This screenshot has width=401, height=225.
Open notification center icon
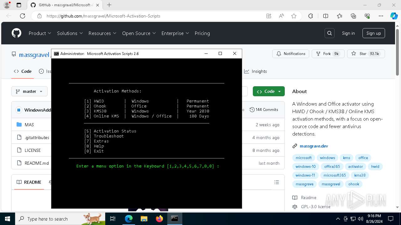[391, 219]
